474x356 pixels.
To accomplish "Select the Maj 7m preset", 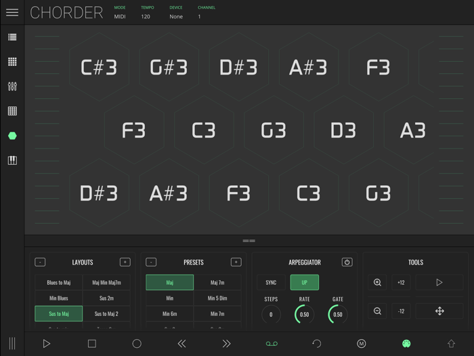I will pyautogui.click(x=217, y=283).
